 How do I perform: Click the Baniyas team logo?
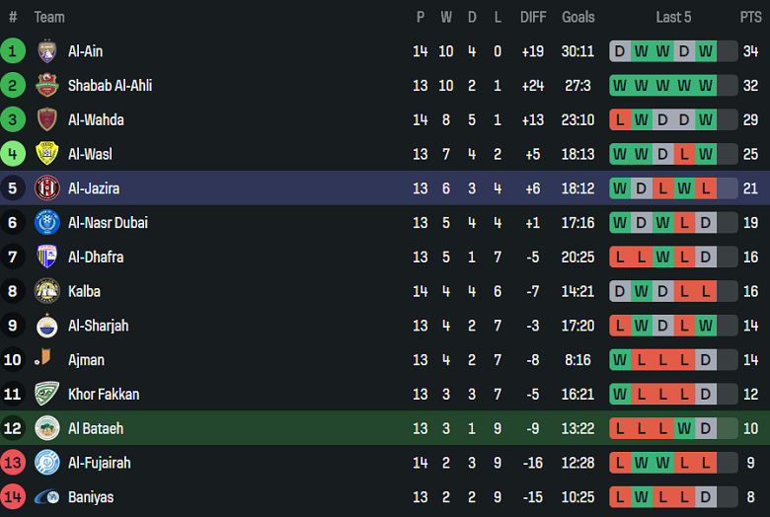point(46,497)
